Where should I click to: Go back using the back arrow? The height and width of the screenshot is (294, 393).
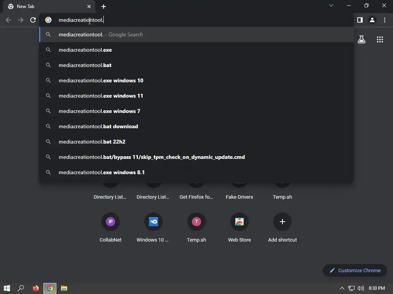tap(8, 20)
